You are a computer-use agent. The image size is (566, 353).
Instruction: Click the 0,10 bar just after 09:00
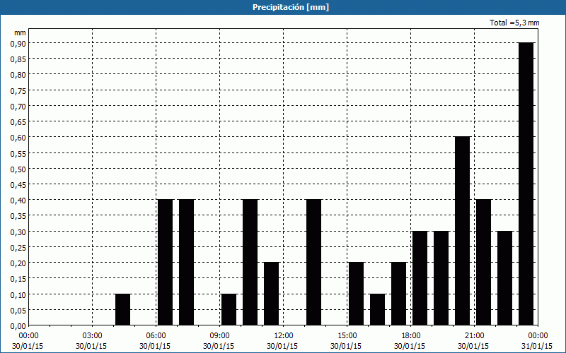tap(229, 309)
